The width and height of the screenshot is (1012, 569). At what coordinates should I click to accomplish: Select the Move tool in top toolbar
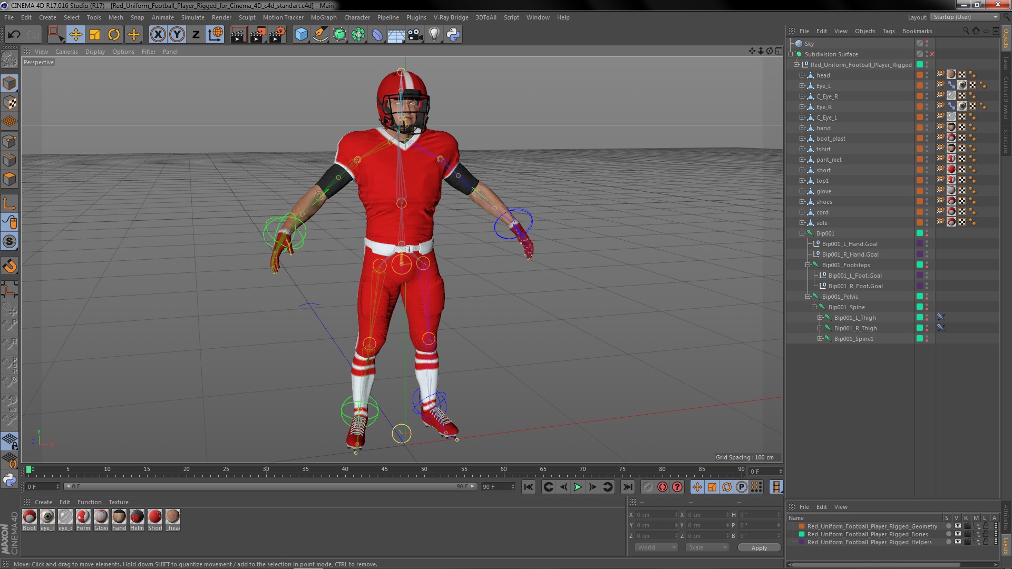pyautogui.click(x=75, y=35)
